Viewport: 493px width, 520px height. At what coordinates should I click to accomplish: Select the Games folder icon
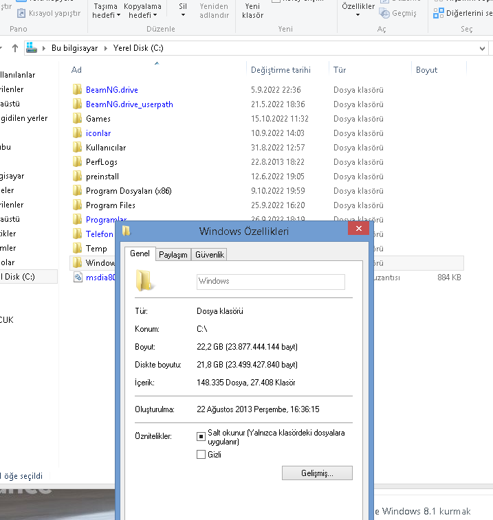(x=77, y=118)
